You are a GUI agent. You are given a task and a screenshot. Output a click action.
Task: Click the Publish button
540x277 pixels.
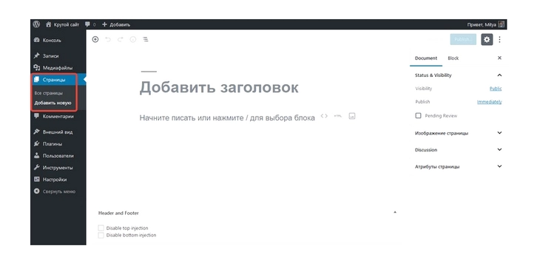coord(463,40)
